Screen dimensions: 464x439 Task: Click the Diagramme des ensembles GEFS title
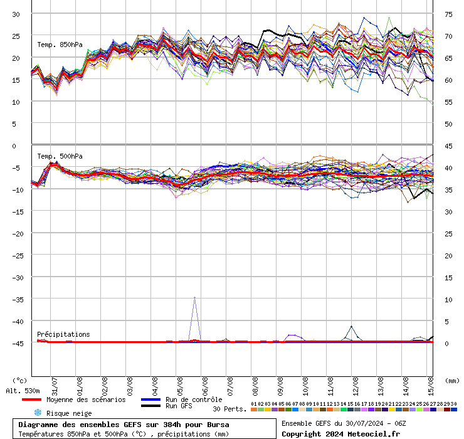coord(124,425)
